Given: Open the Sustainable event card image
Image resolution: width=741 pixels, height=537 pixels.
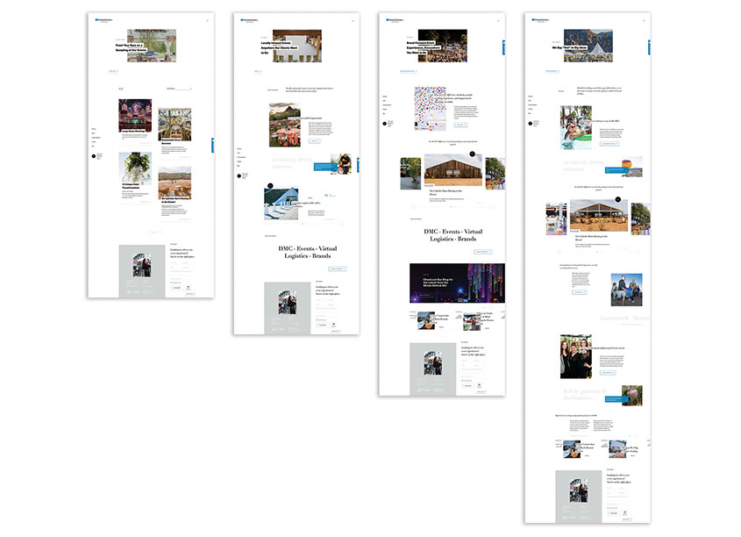Looking at the screenshot, I should 175,125.
